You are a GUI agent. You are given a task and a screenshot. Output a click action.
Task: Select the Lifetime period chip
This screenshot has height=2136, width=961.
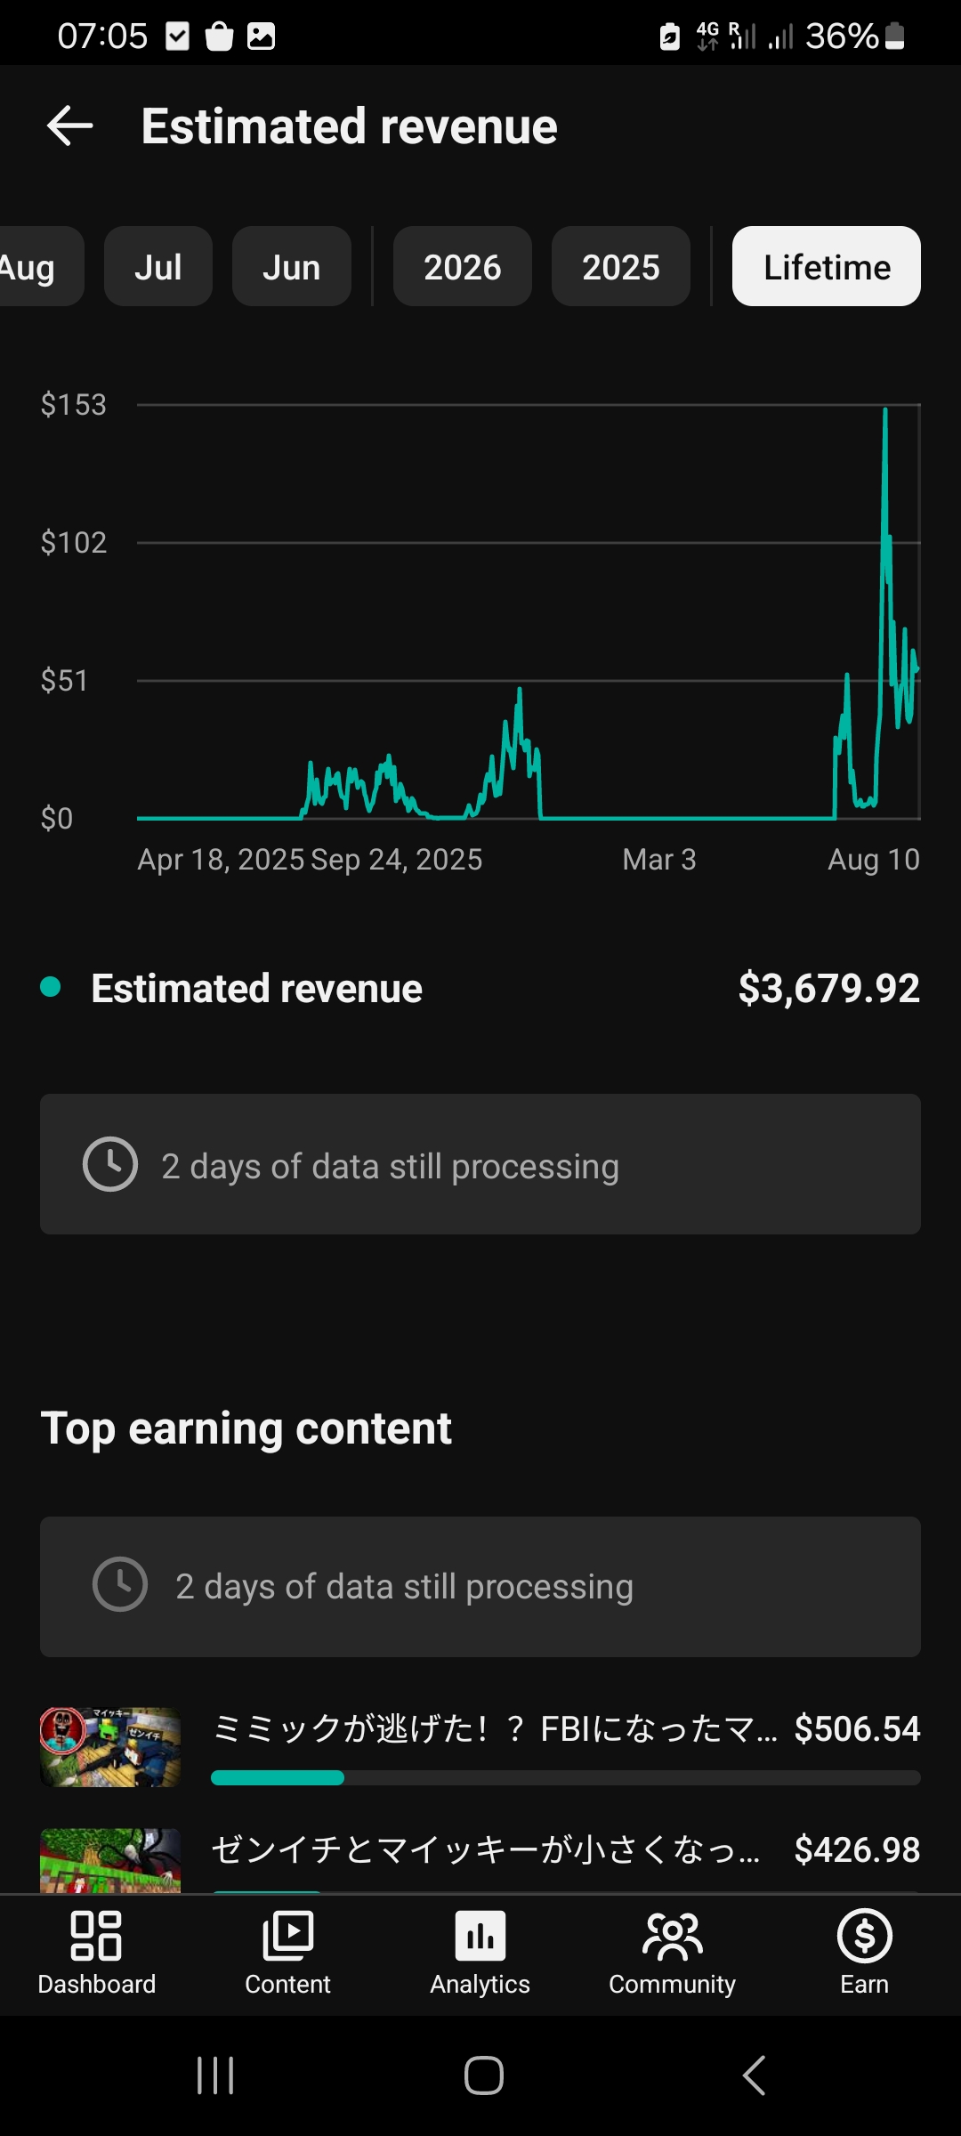827,266
